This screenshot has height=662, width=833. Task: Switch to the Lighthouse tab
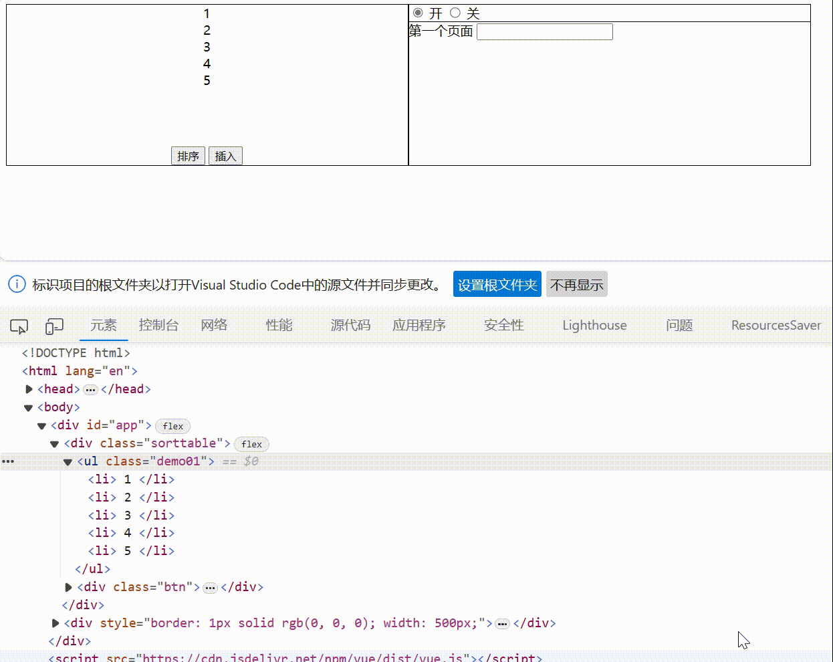tap(594, 325)
